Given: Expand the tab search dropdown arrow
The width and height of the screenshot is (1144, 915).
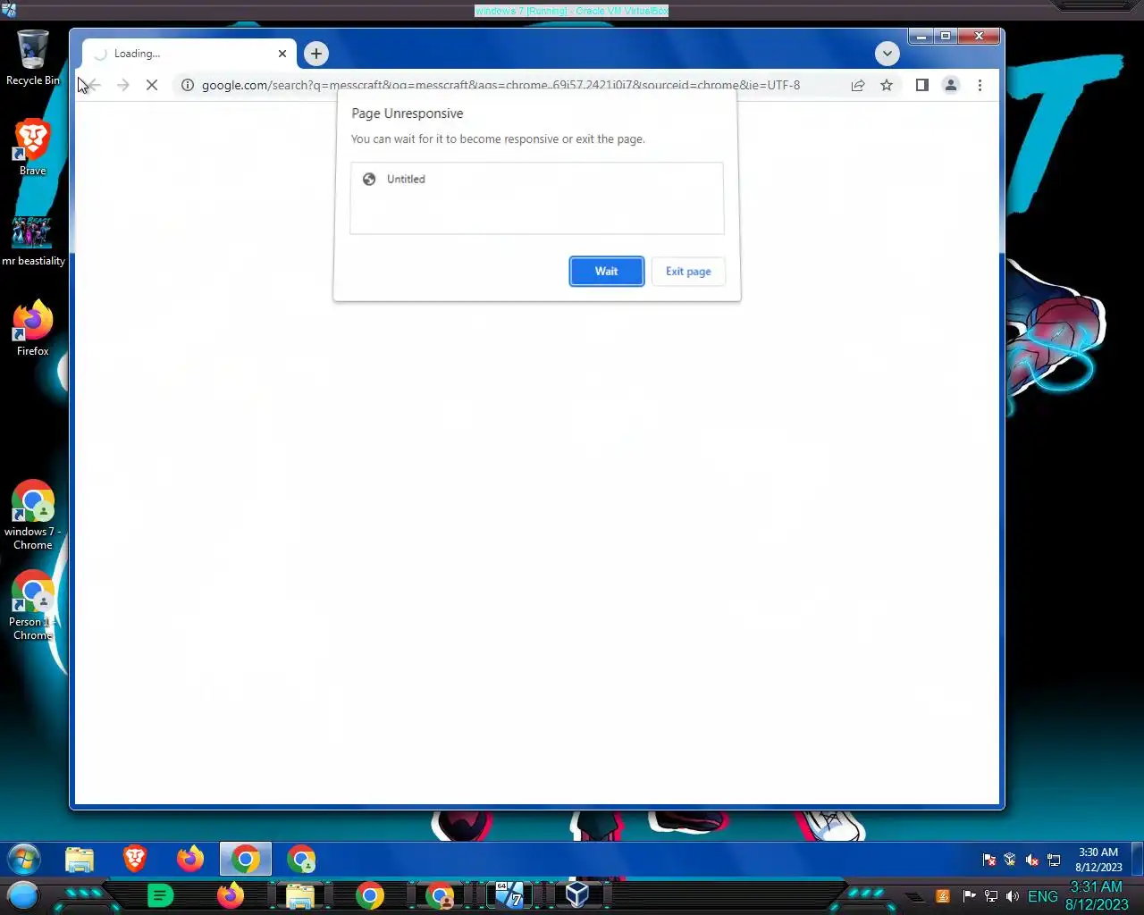Looking at the screenshot, I should [x=887, y=54].
